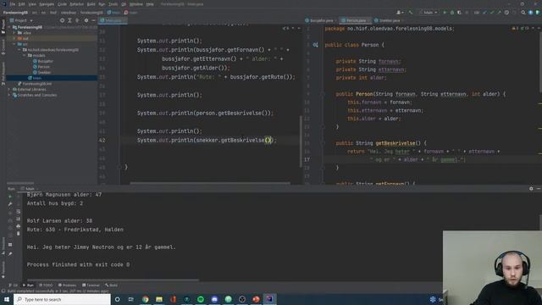
Task: Click Collapse All icon in Project panel
Action: pyautogui.click(x=77, y=20)
